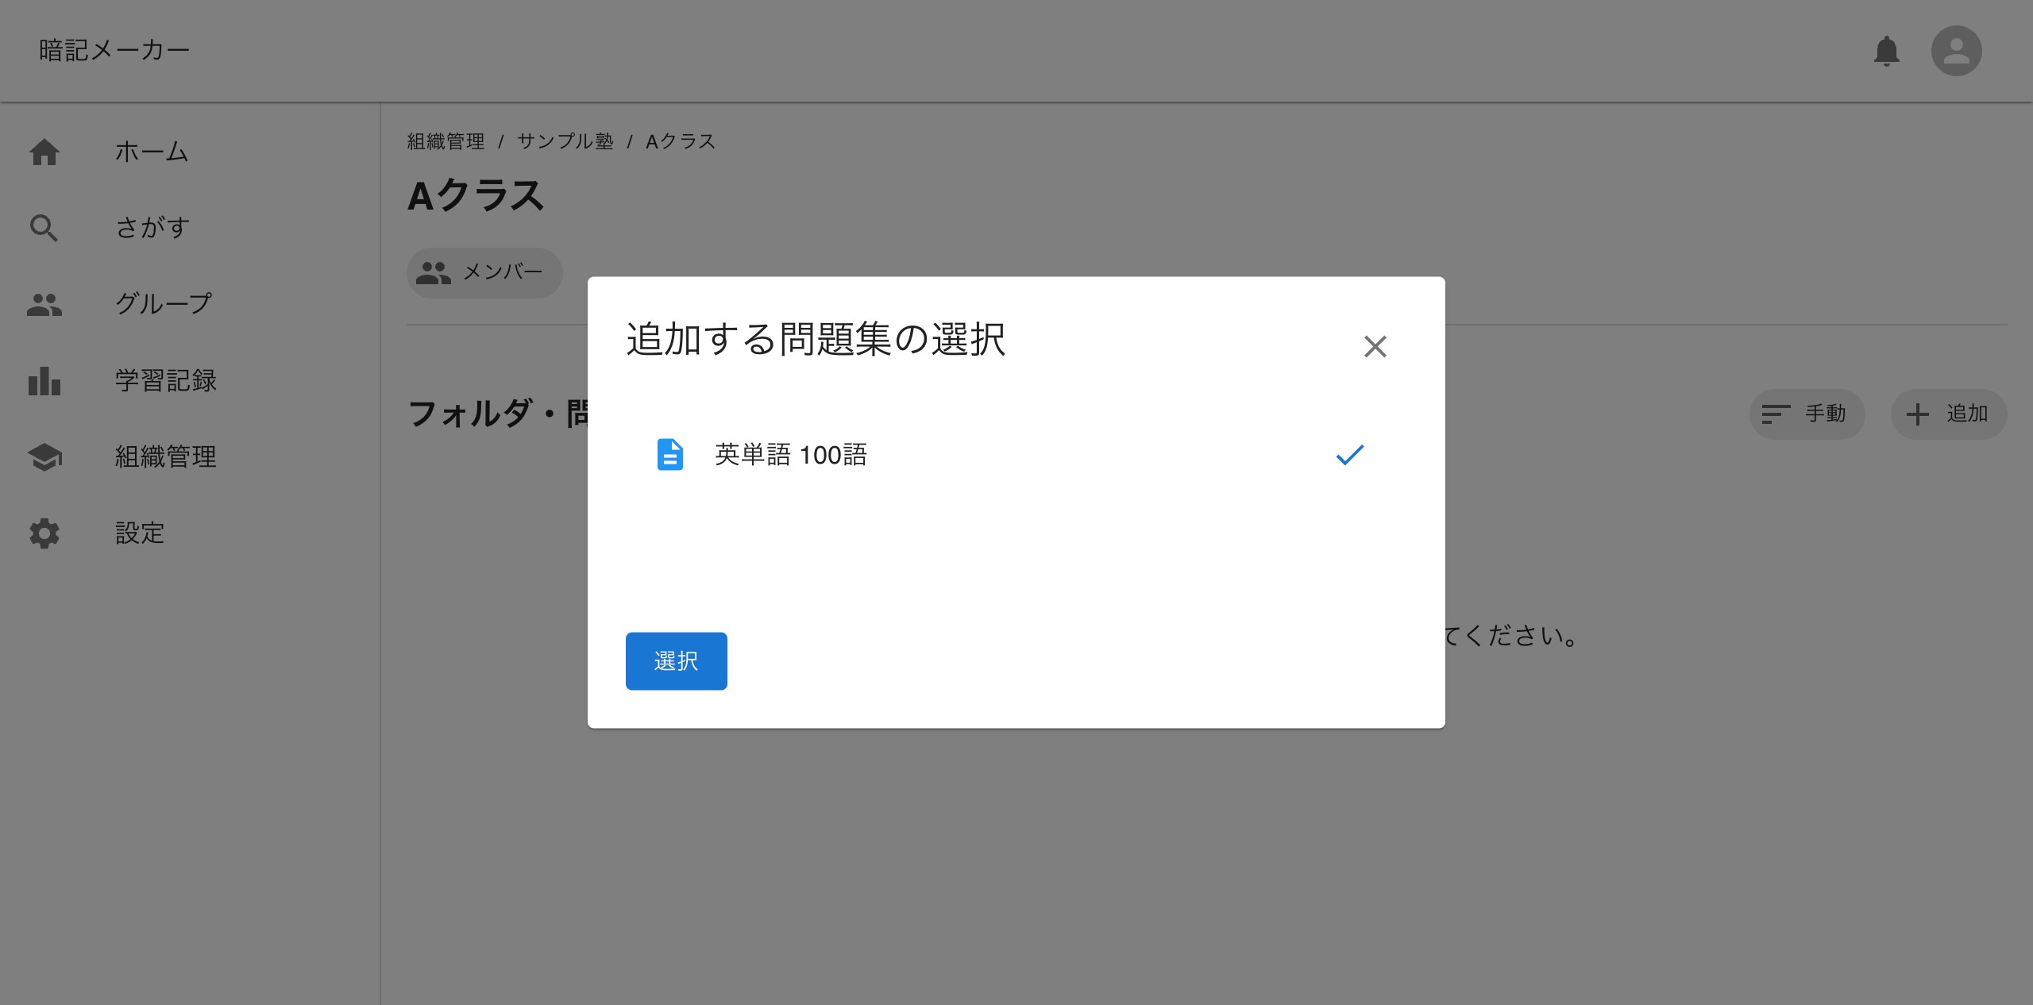Select the 英単語 100語 row text
This screenshot has width=2033, height=1005.
[790, 455]
